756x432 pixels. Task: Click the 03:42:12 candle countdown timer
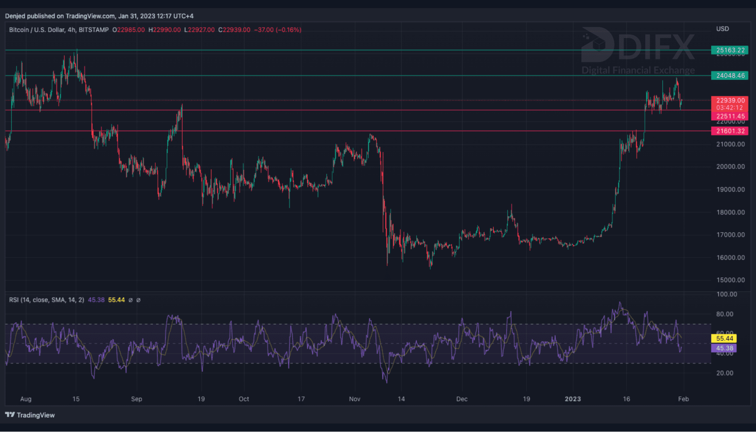click(729, 108)
